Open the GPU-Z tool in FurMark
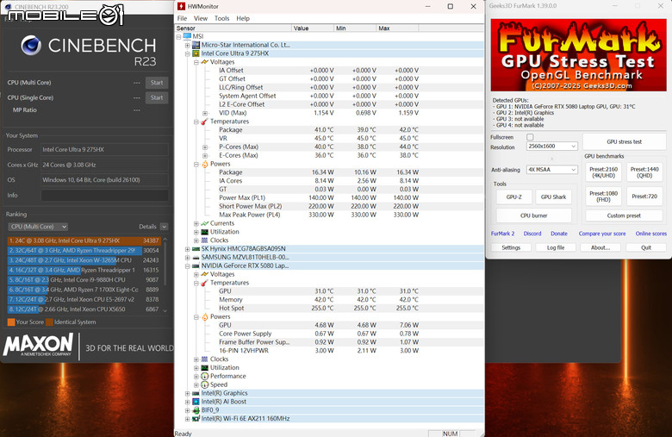672x437 pixels. [x=513, y=197]
